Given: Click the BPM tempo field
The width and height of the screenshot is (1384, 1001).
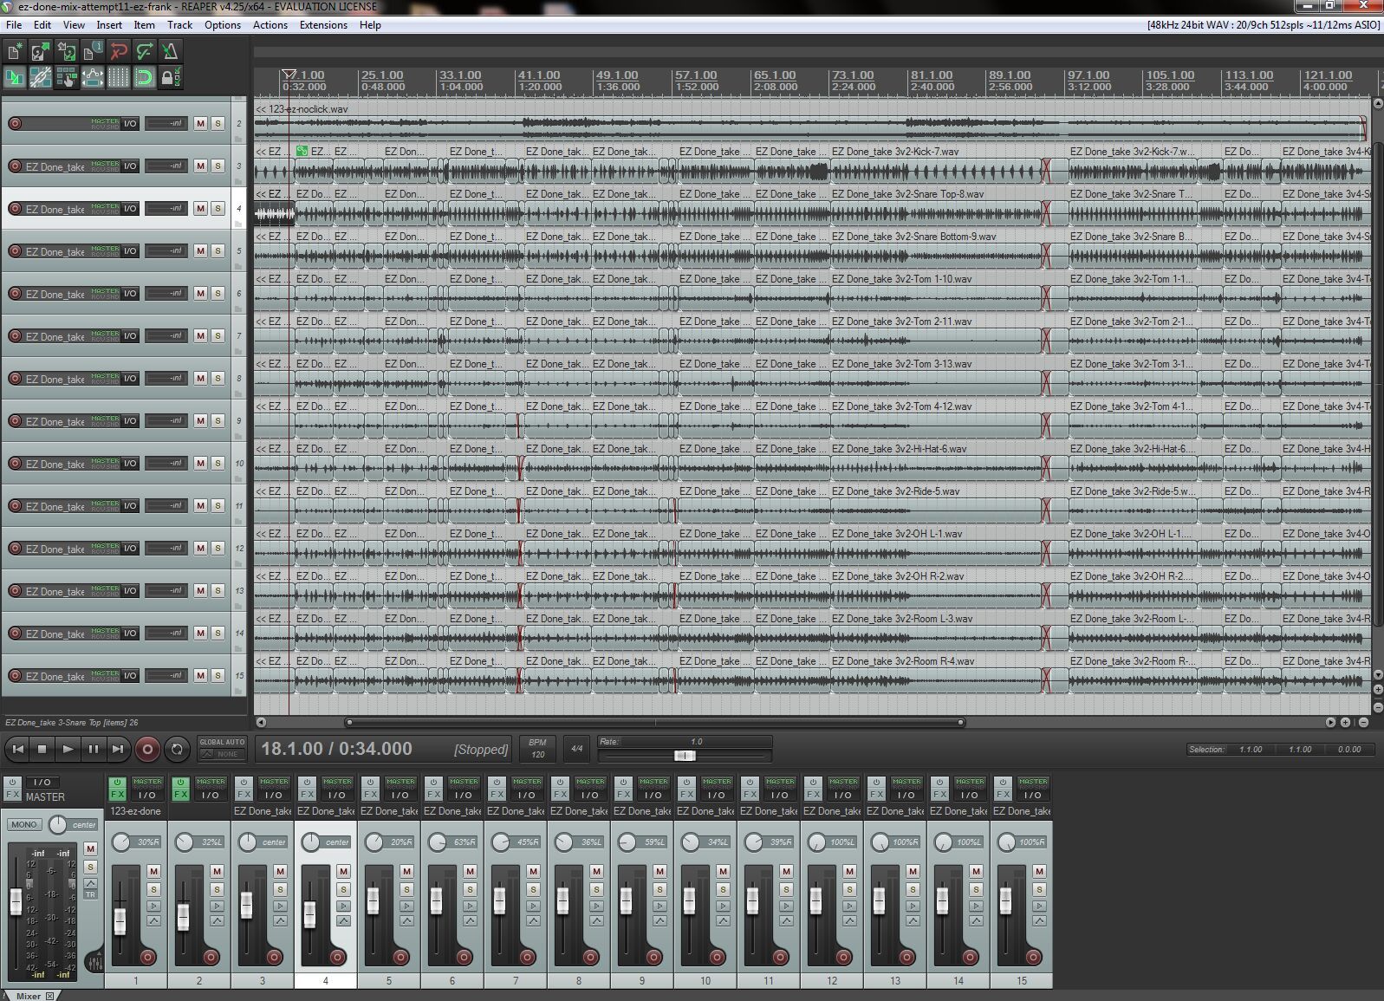Looking at the screenshot, I should click(537, 749).
